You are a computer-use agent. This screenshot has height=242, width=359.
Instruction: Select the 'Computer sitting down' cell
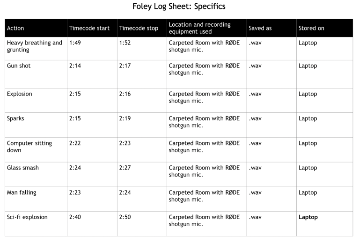pos(29,147)
